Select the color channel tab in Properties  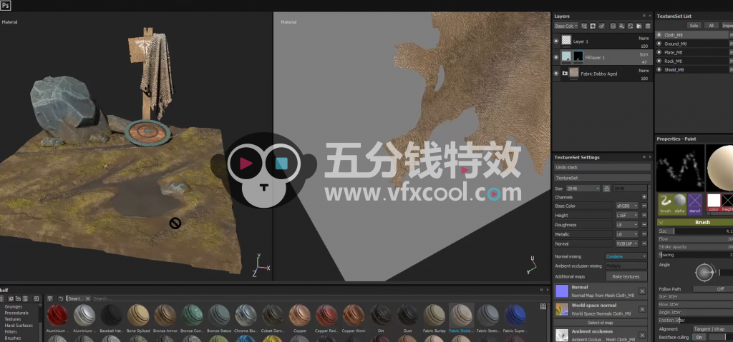[714, 203]
